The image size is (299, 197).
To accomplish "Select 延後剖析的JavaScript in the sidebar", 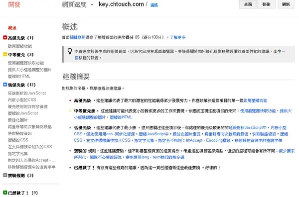I will tap(27, 93).
